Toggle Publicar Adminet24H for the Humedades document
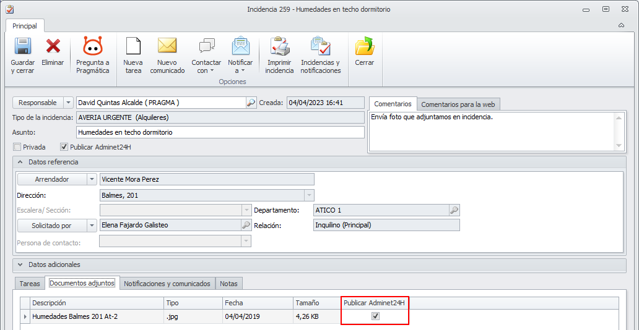The height and width of the screenshot is (330, 639). (x=376, y=316)
